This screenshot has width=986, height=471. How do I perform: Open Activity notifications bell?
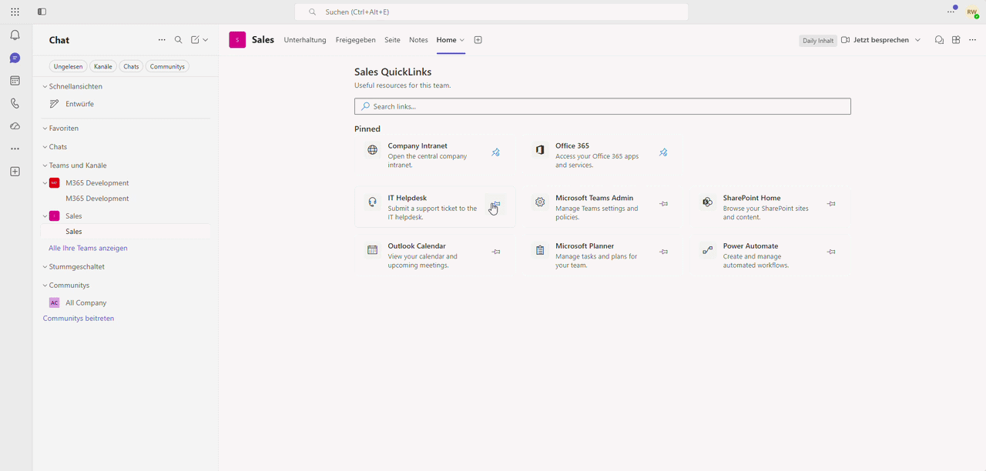click(x=15, y=35)
